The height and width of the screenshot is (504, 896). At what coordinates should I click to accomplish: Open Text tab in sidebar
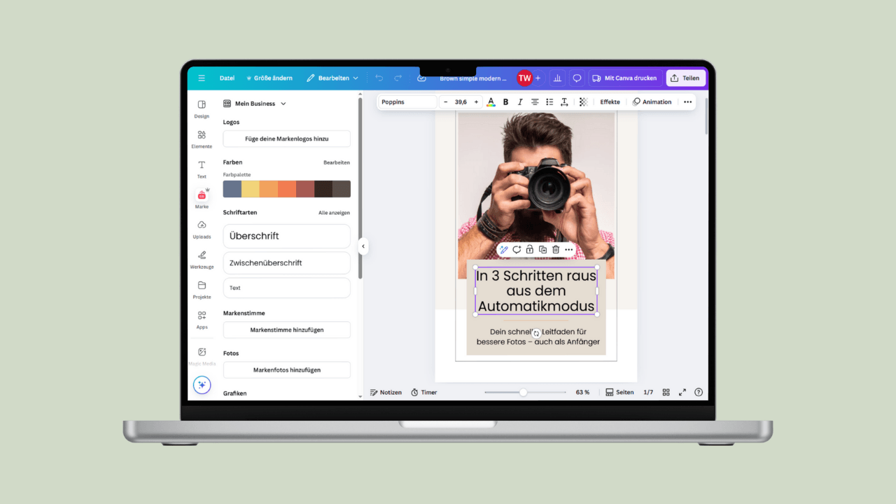point(202,169)
